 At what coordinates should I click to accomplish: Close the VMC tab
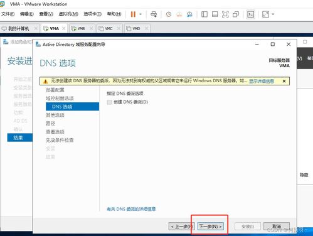(x=119, y=28)
